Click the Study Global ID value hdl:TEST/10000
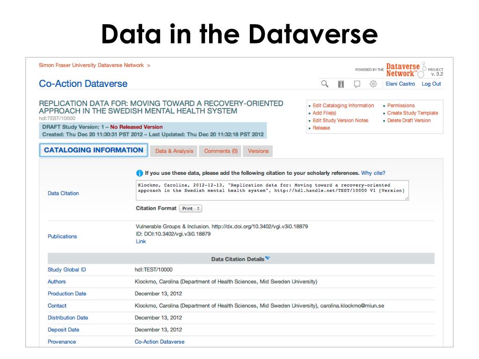 (153, 270)
